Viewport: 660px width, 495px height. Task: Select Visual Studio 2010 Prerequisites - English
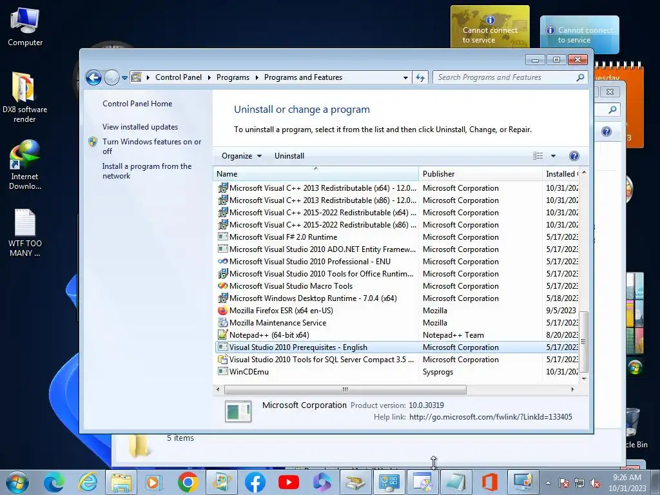(x=397, y=347)
